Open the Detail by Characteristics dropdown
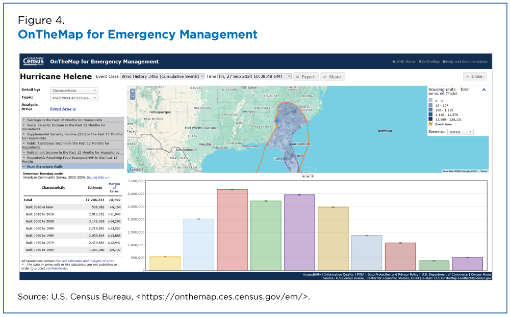 (74, 90)
